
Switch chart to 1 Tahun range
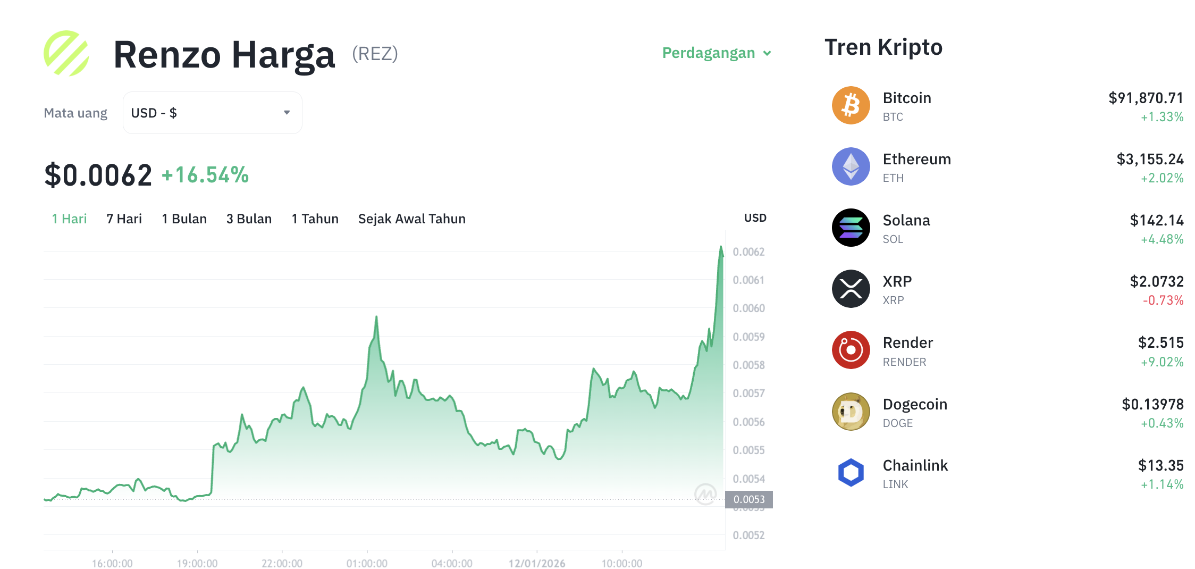coord(315,218)
